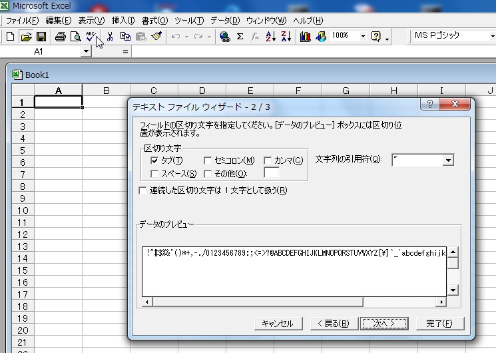496x353 pixels.
Task: Open the Tools (ツール) menu
Action: pyautogui.click(x=189, y=21)
